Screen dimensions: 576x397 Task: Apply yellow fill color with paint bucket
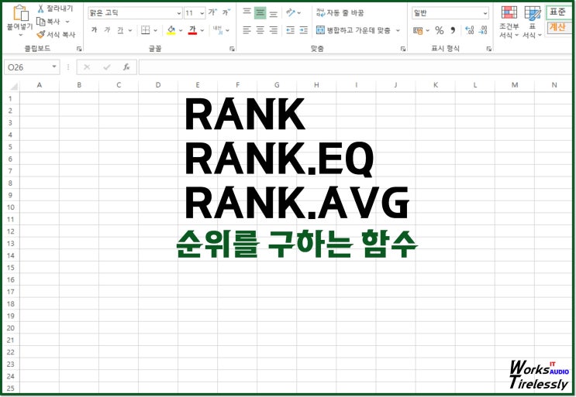[x=171, y=30]
